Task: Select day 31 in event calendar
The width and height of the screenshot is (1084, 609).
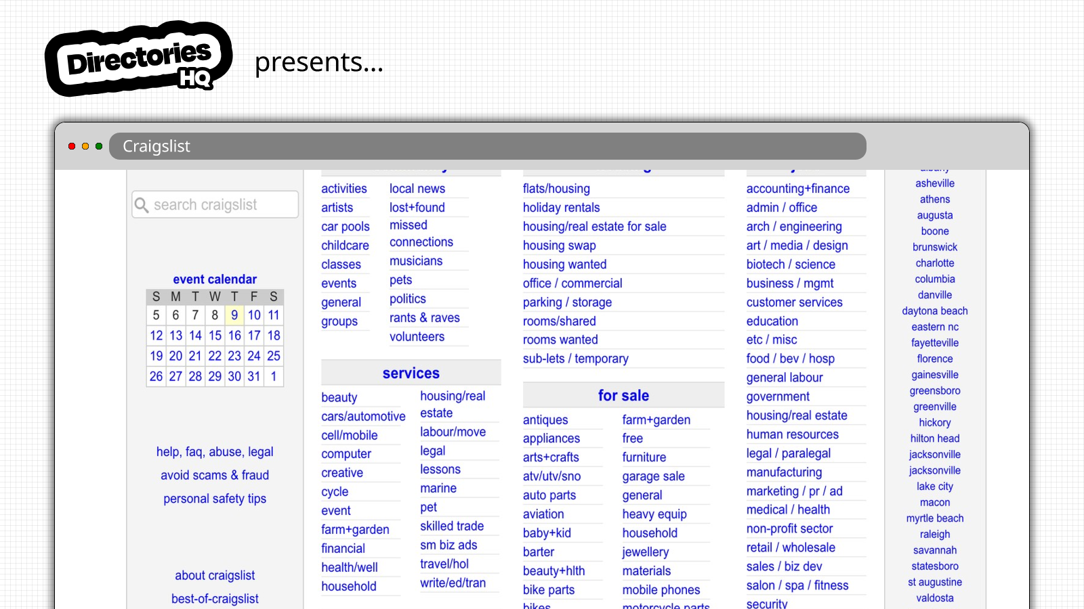Action: pos(254,376)
